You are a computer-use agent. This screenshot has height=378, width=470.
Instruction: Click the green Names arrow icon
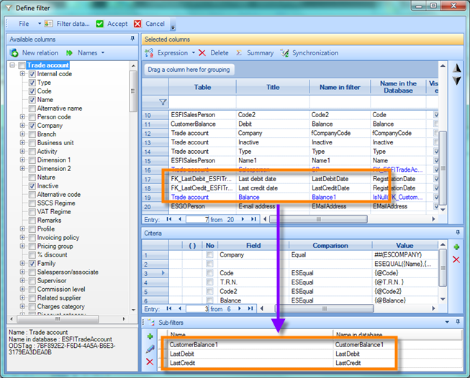pos(69,53)
